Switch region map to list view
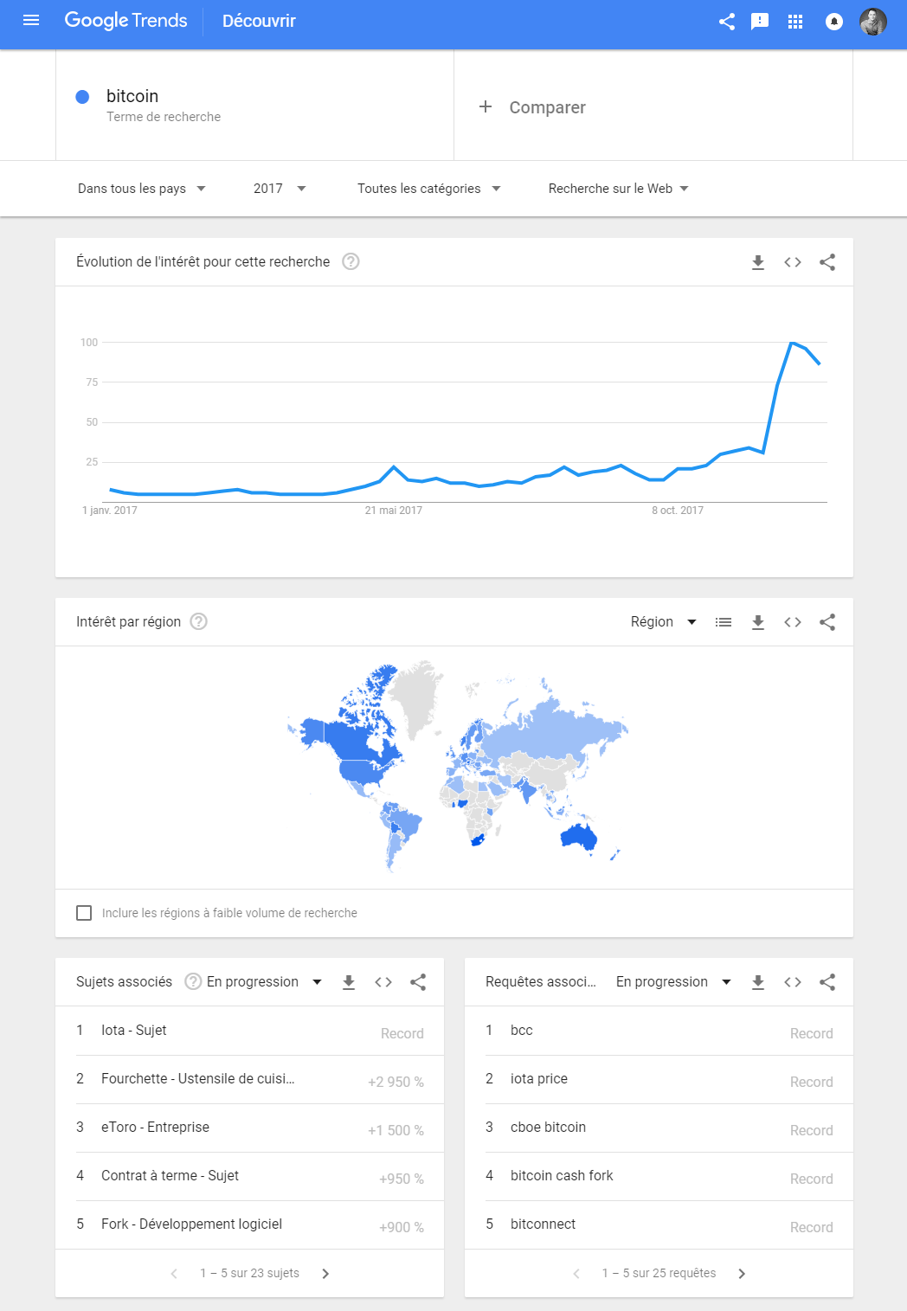Viewport: 907px width, 1311px height. 724,622
